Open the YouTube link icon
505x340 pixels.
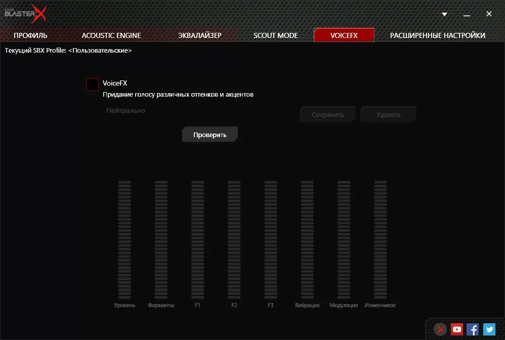pyautogui.click(x=457, y=329)
